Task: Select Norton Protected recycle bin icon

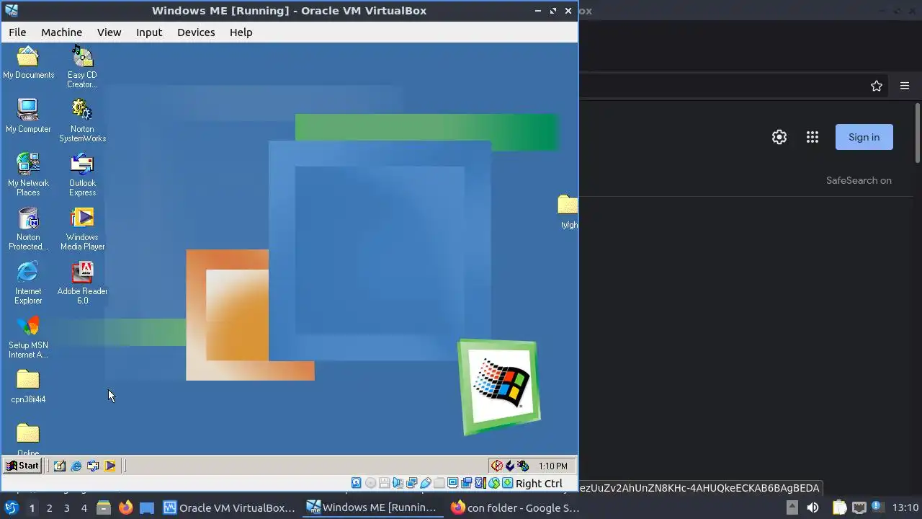Action: point(28,229)
